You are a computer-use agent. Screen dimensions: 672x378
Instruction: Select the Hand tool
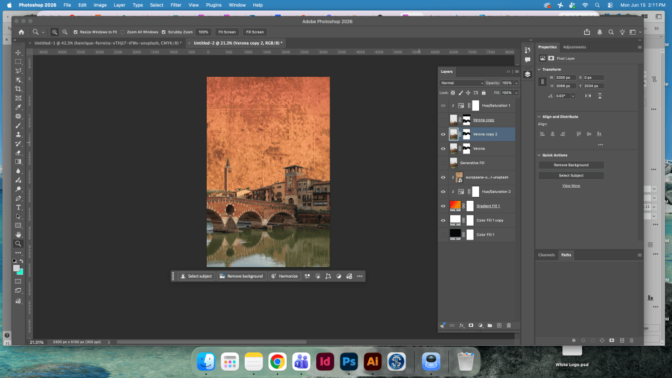tap(18, 234)
